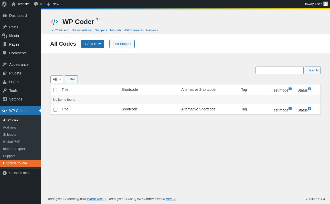Click the Collapse menu label

pos(20,173)
